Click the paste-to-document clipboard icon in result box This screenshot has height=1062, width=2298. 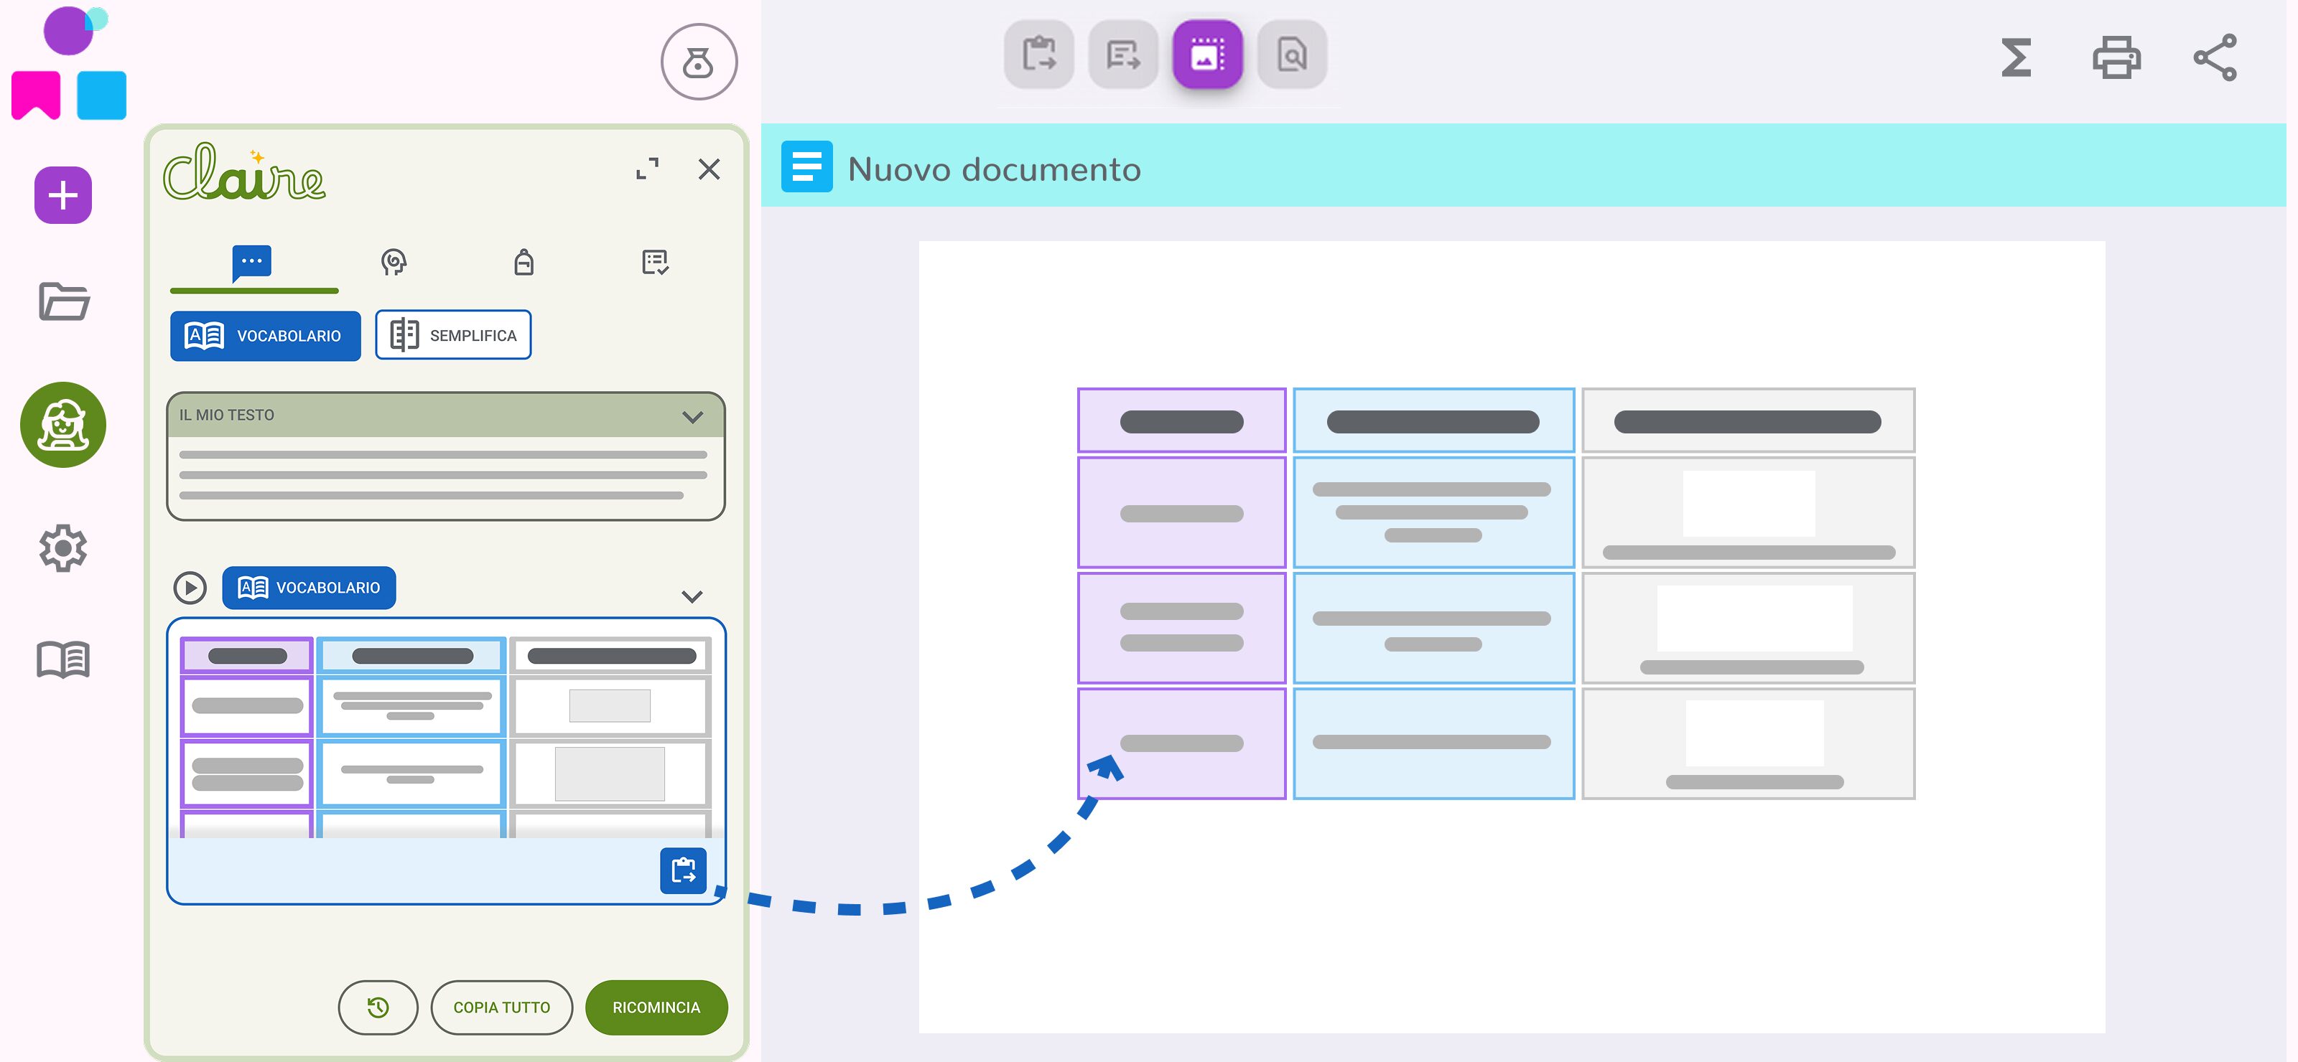[682, 870]
